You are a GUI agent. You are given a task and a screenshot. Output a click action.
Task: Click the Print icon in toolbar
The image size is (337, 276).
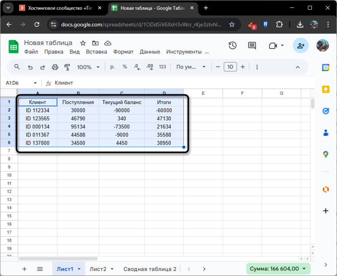click(x=55, y=67)
